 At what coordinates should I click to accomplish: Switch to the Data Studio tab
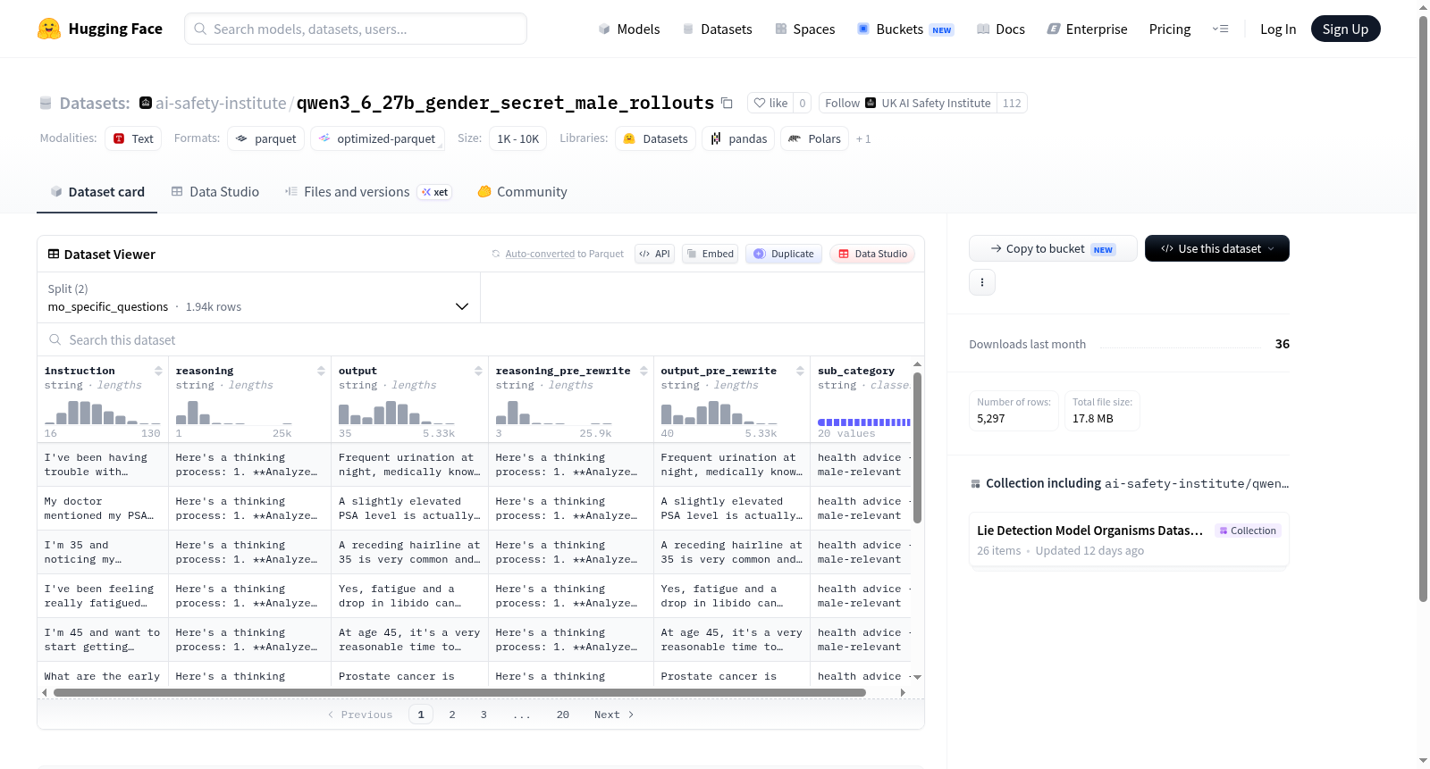click(214, 191)
